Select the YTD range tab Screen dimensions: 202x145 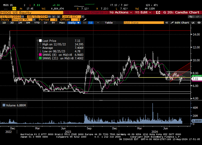[37, 23]
